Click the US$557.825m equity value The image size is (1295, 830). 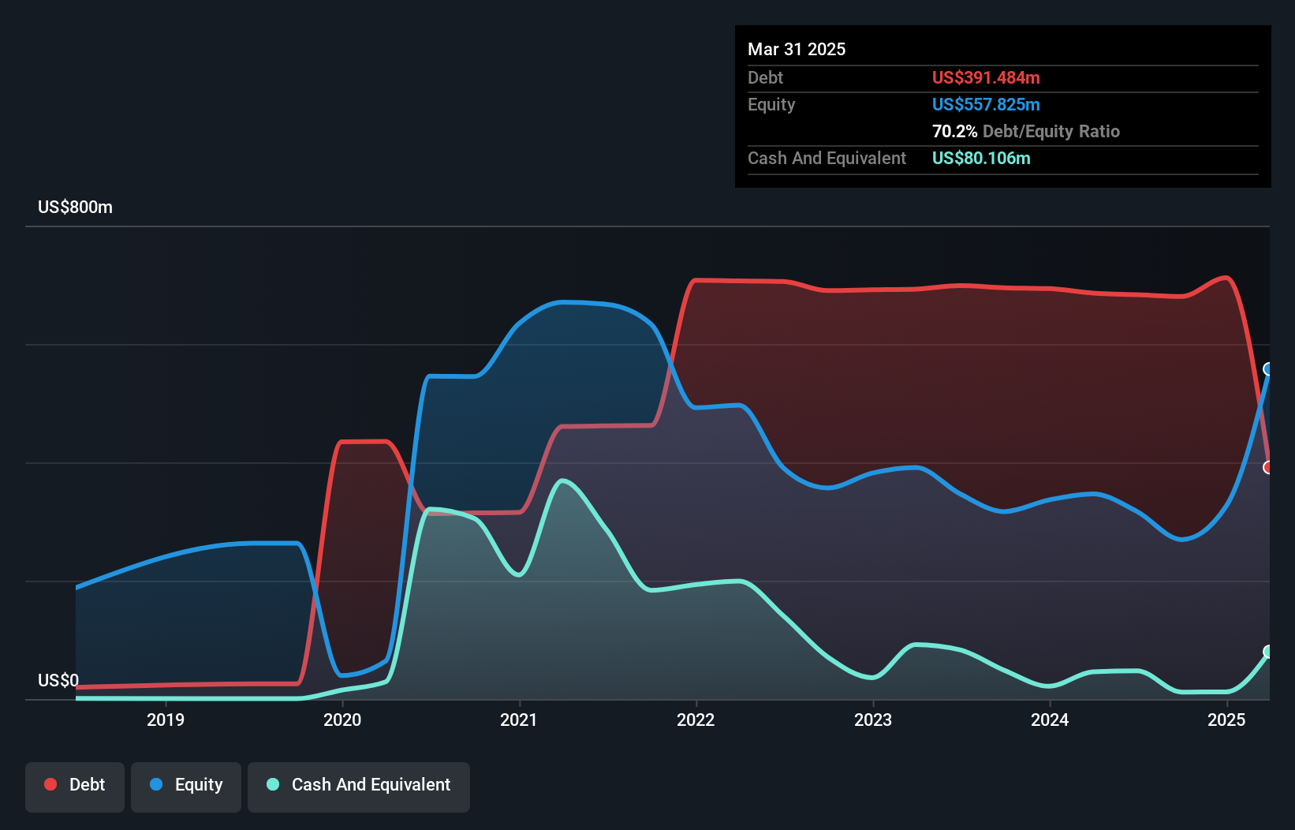986,104
